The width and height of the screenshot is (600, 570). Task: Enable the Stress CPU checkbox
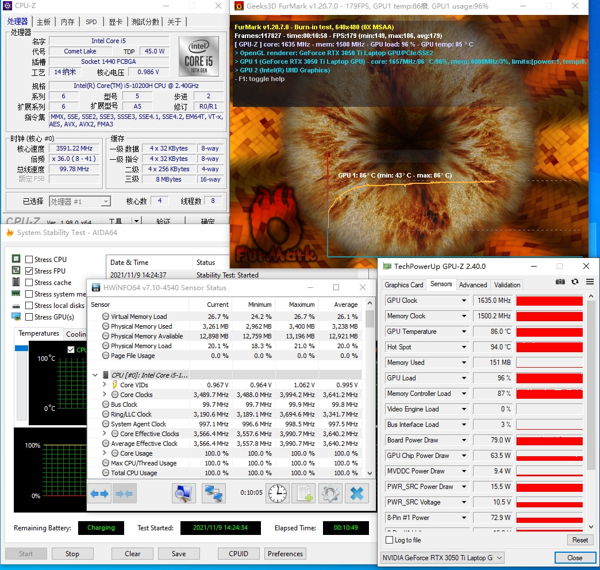coord(29,260)
